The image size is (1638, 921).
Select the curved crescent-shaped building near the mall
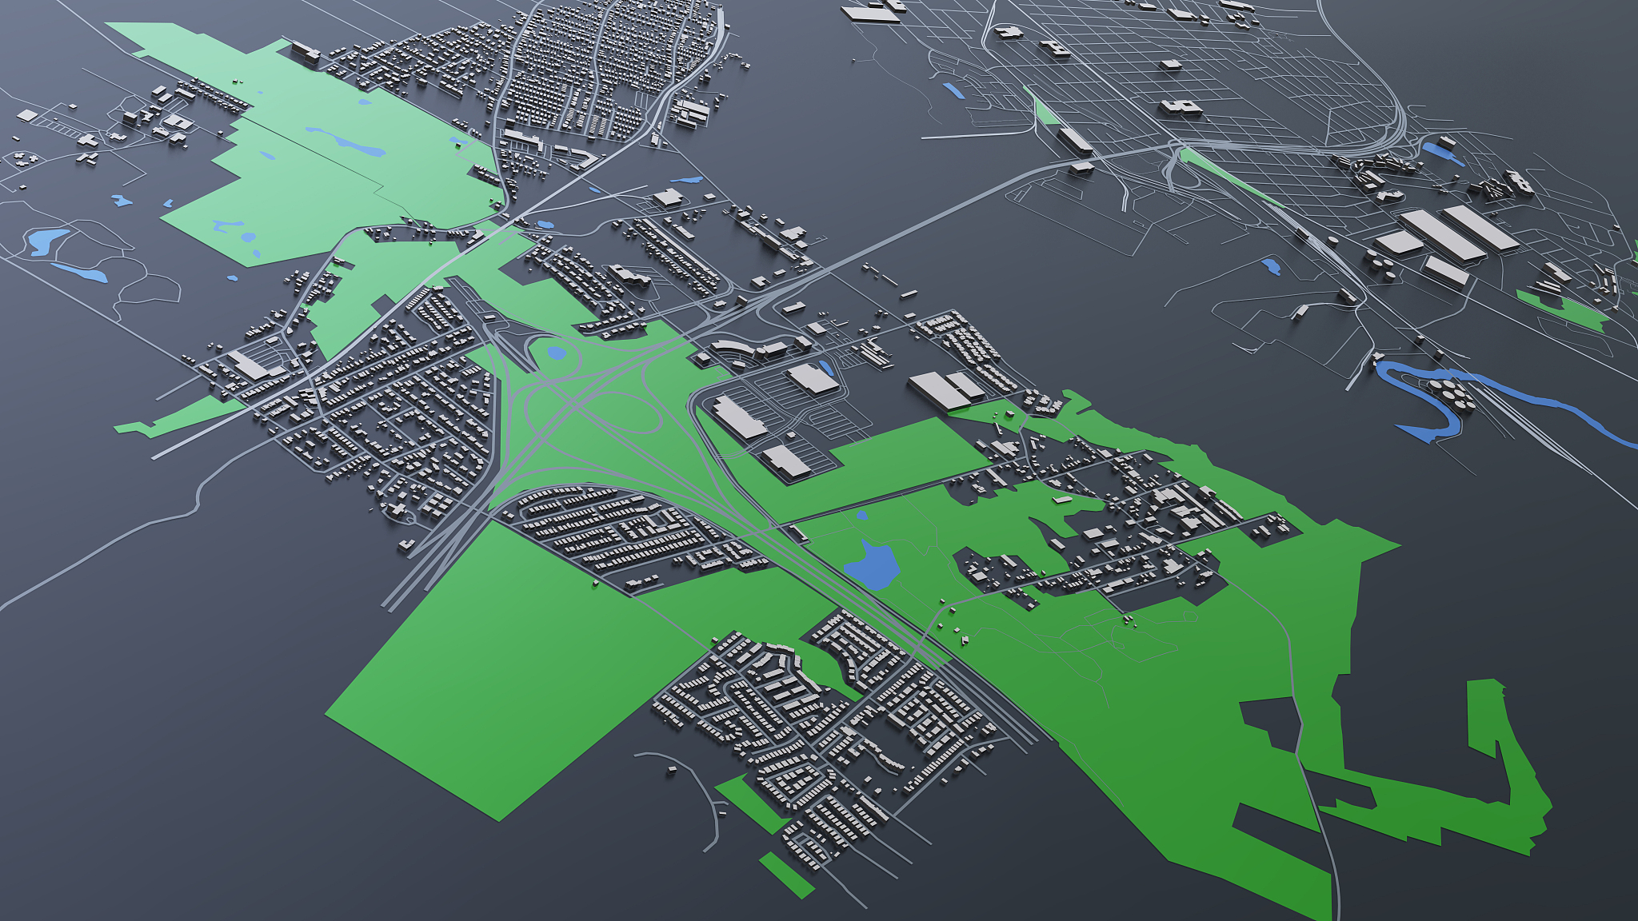pyautogui.click(x=733, y=349)
